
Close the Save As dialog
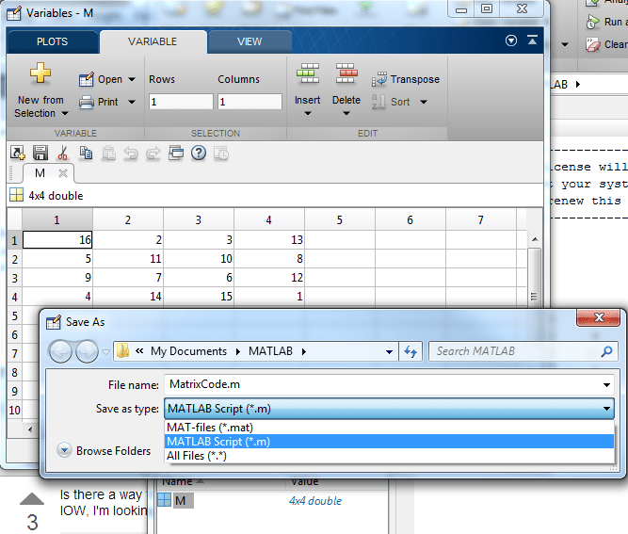(x=599, y=317)
